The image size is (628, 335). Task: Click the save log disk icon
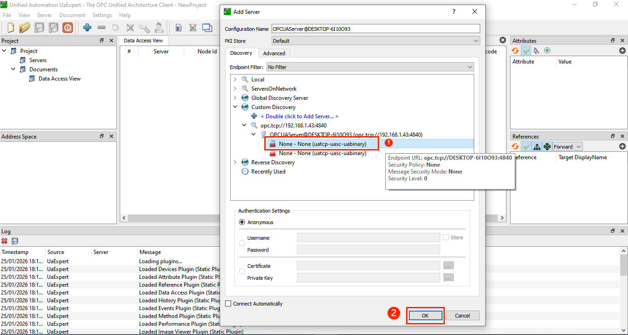[15, 241]
